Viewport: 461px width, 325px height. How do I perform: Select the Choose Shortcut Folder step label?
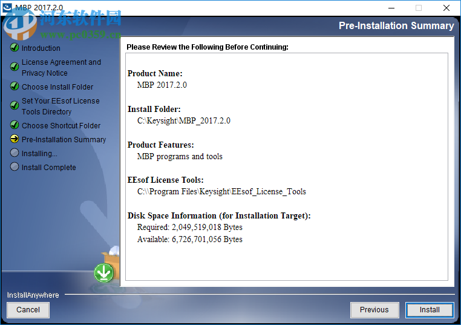pos(61,126)
